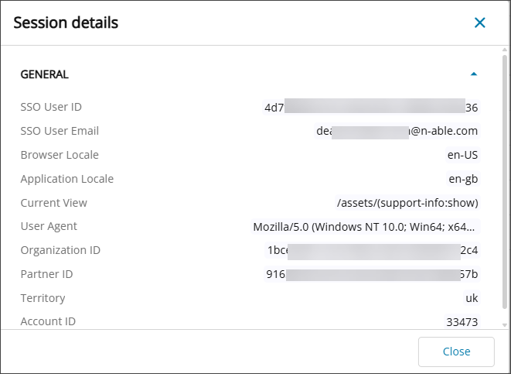Click the Territory value uk

click(x=471, y=298)
